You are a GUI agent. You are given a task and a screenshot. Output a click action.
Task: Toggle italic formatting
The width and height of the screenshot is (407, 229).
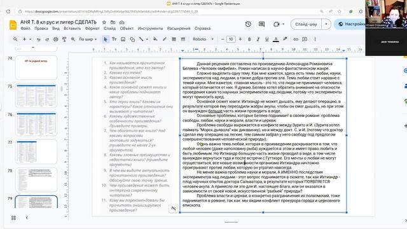point(258,39)
